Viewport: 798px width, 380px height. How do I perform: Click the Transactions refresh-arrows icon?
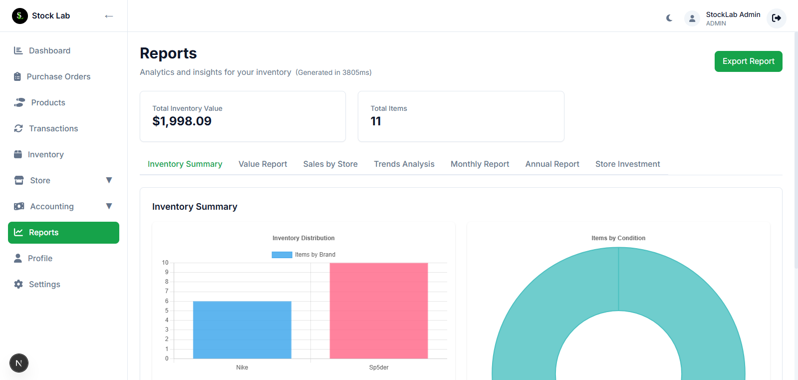tap(18, 128)
